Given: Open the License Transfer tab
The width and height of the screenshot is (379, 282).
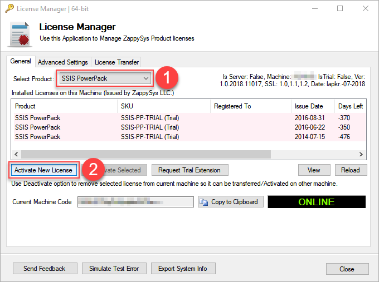Looking at the screenshot, I should pos(116,62).
